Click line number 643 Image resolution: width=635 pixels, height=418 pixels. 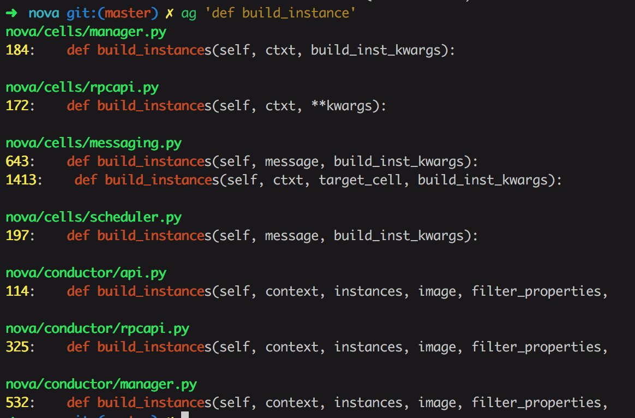[17, 162]
